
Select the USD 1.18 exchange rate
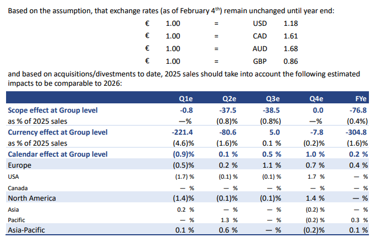click(x=290, y=25)
